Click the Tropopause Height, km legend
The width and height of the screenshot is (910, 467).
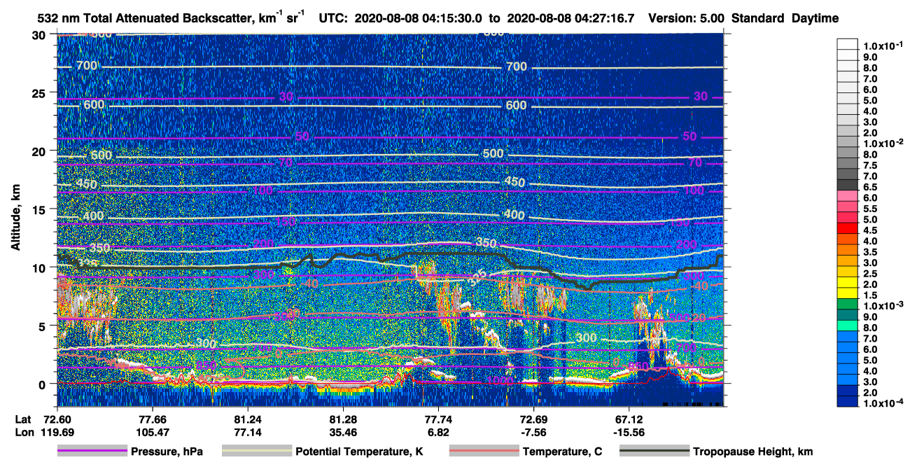point(716,452)
